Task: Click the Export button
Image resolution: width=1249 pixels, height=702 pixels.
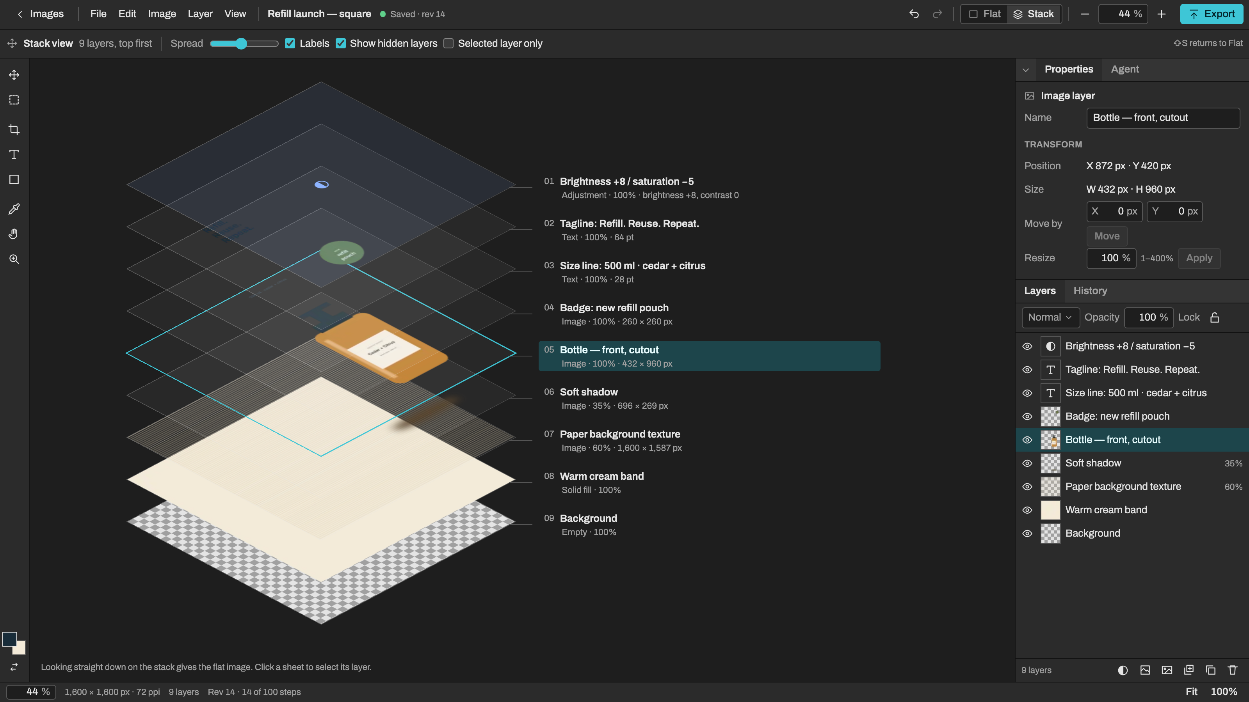Action: tap(1212, 14)
